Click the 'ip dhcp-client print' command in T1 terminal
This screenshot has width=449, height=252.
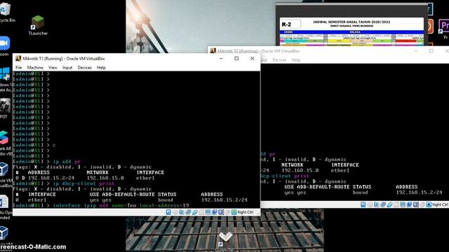pos(83,183)
